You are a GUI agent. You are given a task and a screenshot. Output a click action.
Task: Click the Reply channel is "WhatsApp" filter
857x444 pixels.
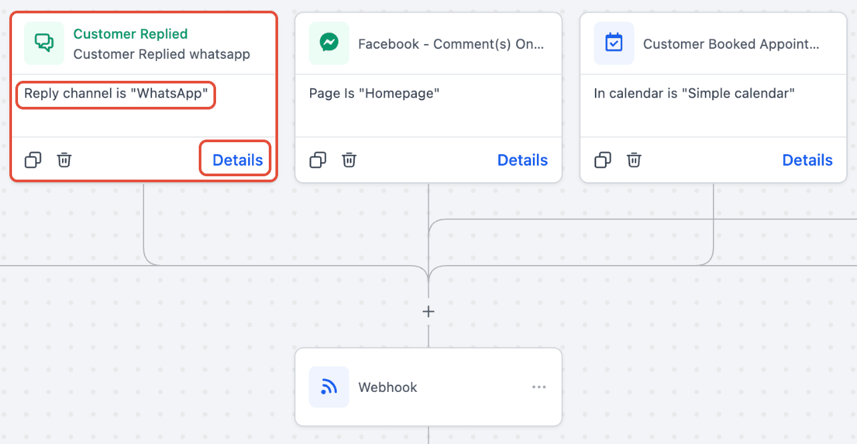(115, 93)
